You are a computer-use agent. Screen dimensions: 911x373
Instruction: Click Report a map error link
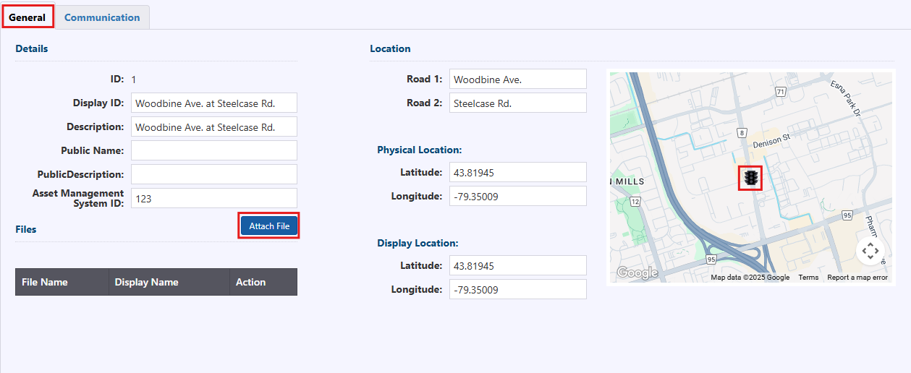857,278
